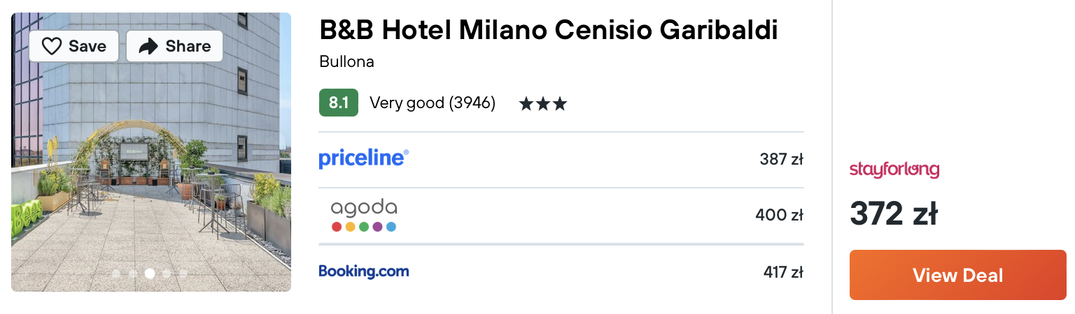Click the stayforlong provider logo

click(x=894, y=170)
